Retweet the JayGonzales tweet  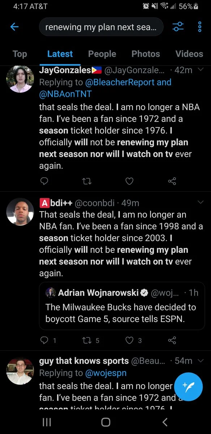(87, 180)
